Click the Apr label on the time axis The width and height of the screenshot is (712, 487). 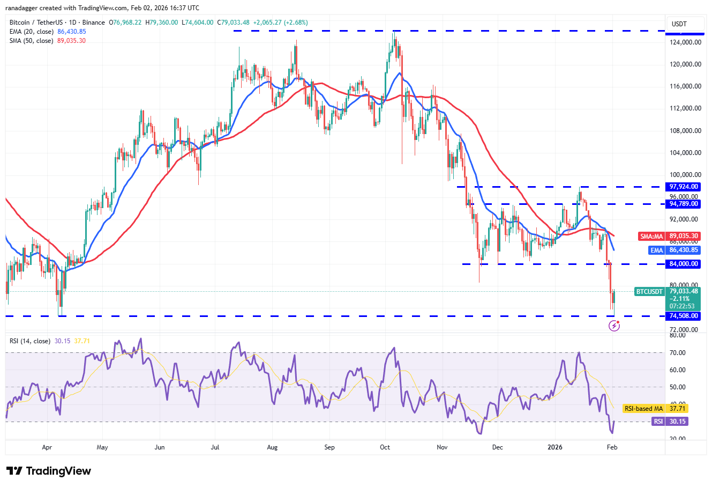[x=47, y=447]
